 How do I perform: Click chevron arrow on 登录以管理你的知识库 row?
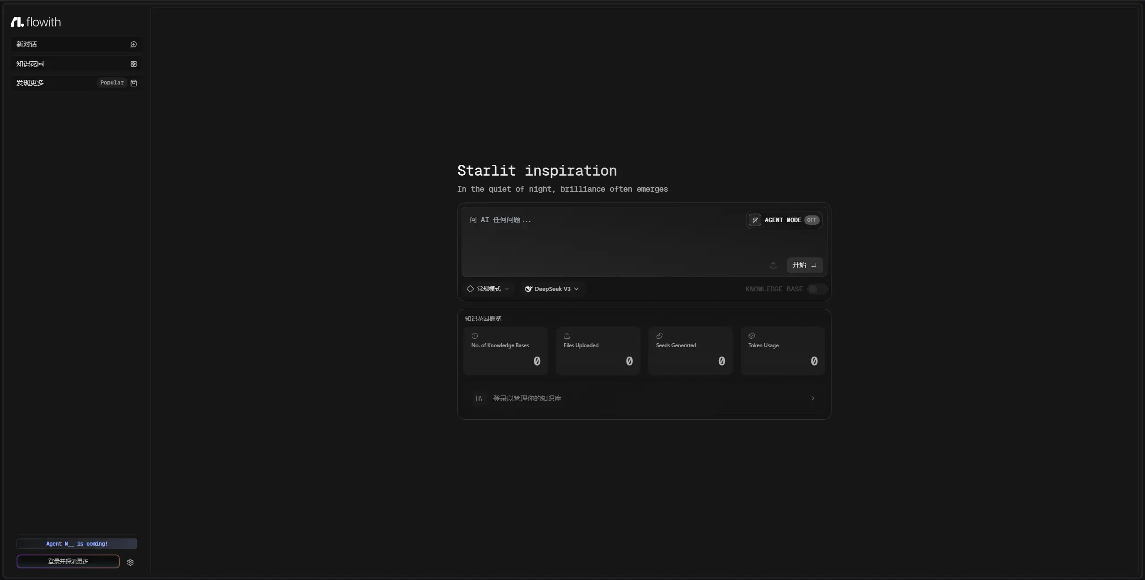[x=813, y=398]
